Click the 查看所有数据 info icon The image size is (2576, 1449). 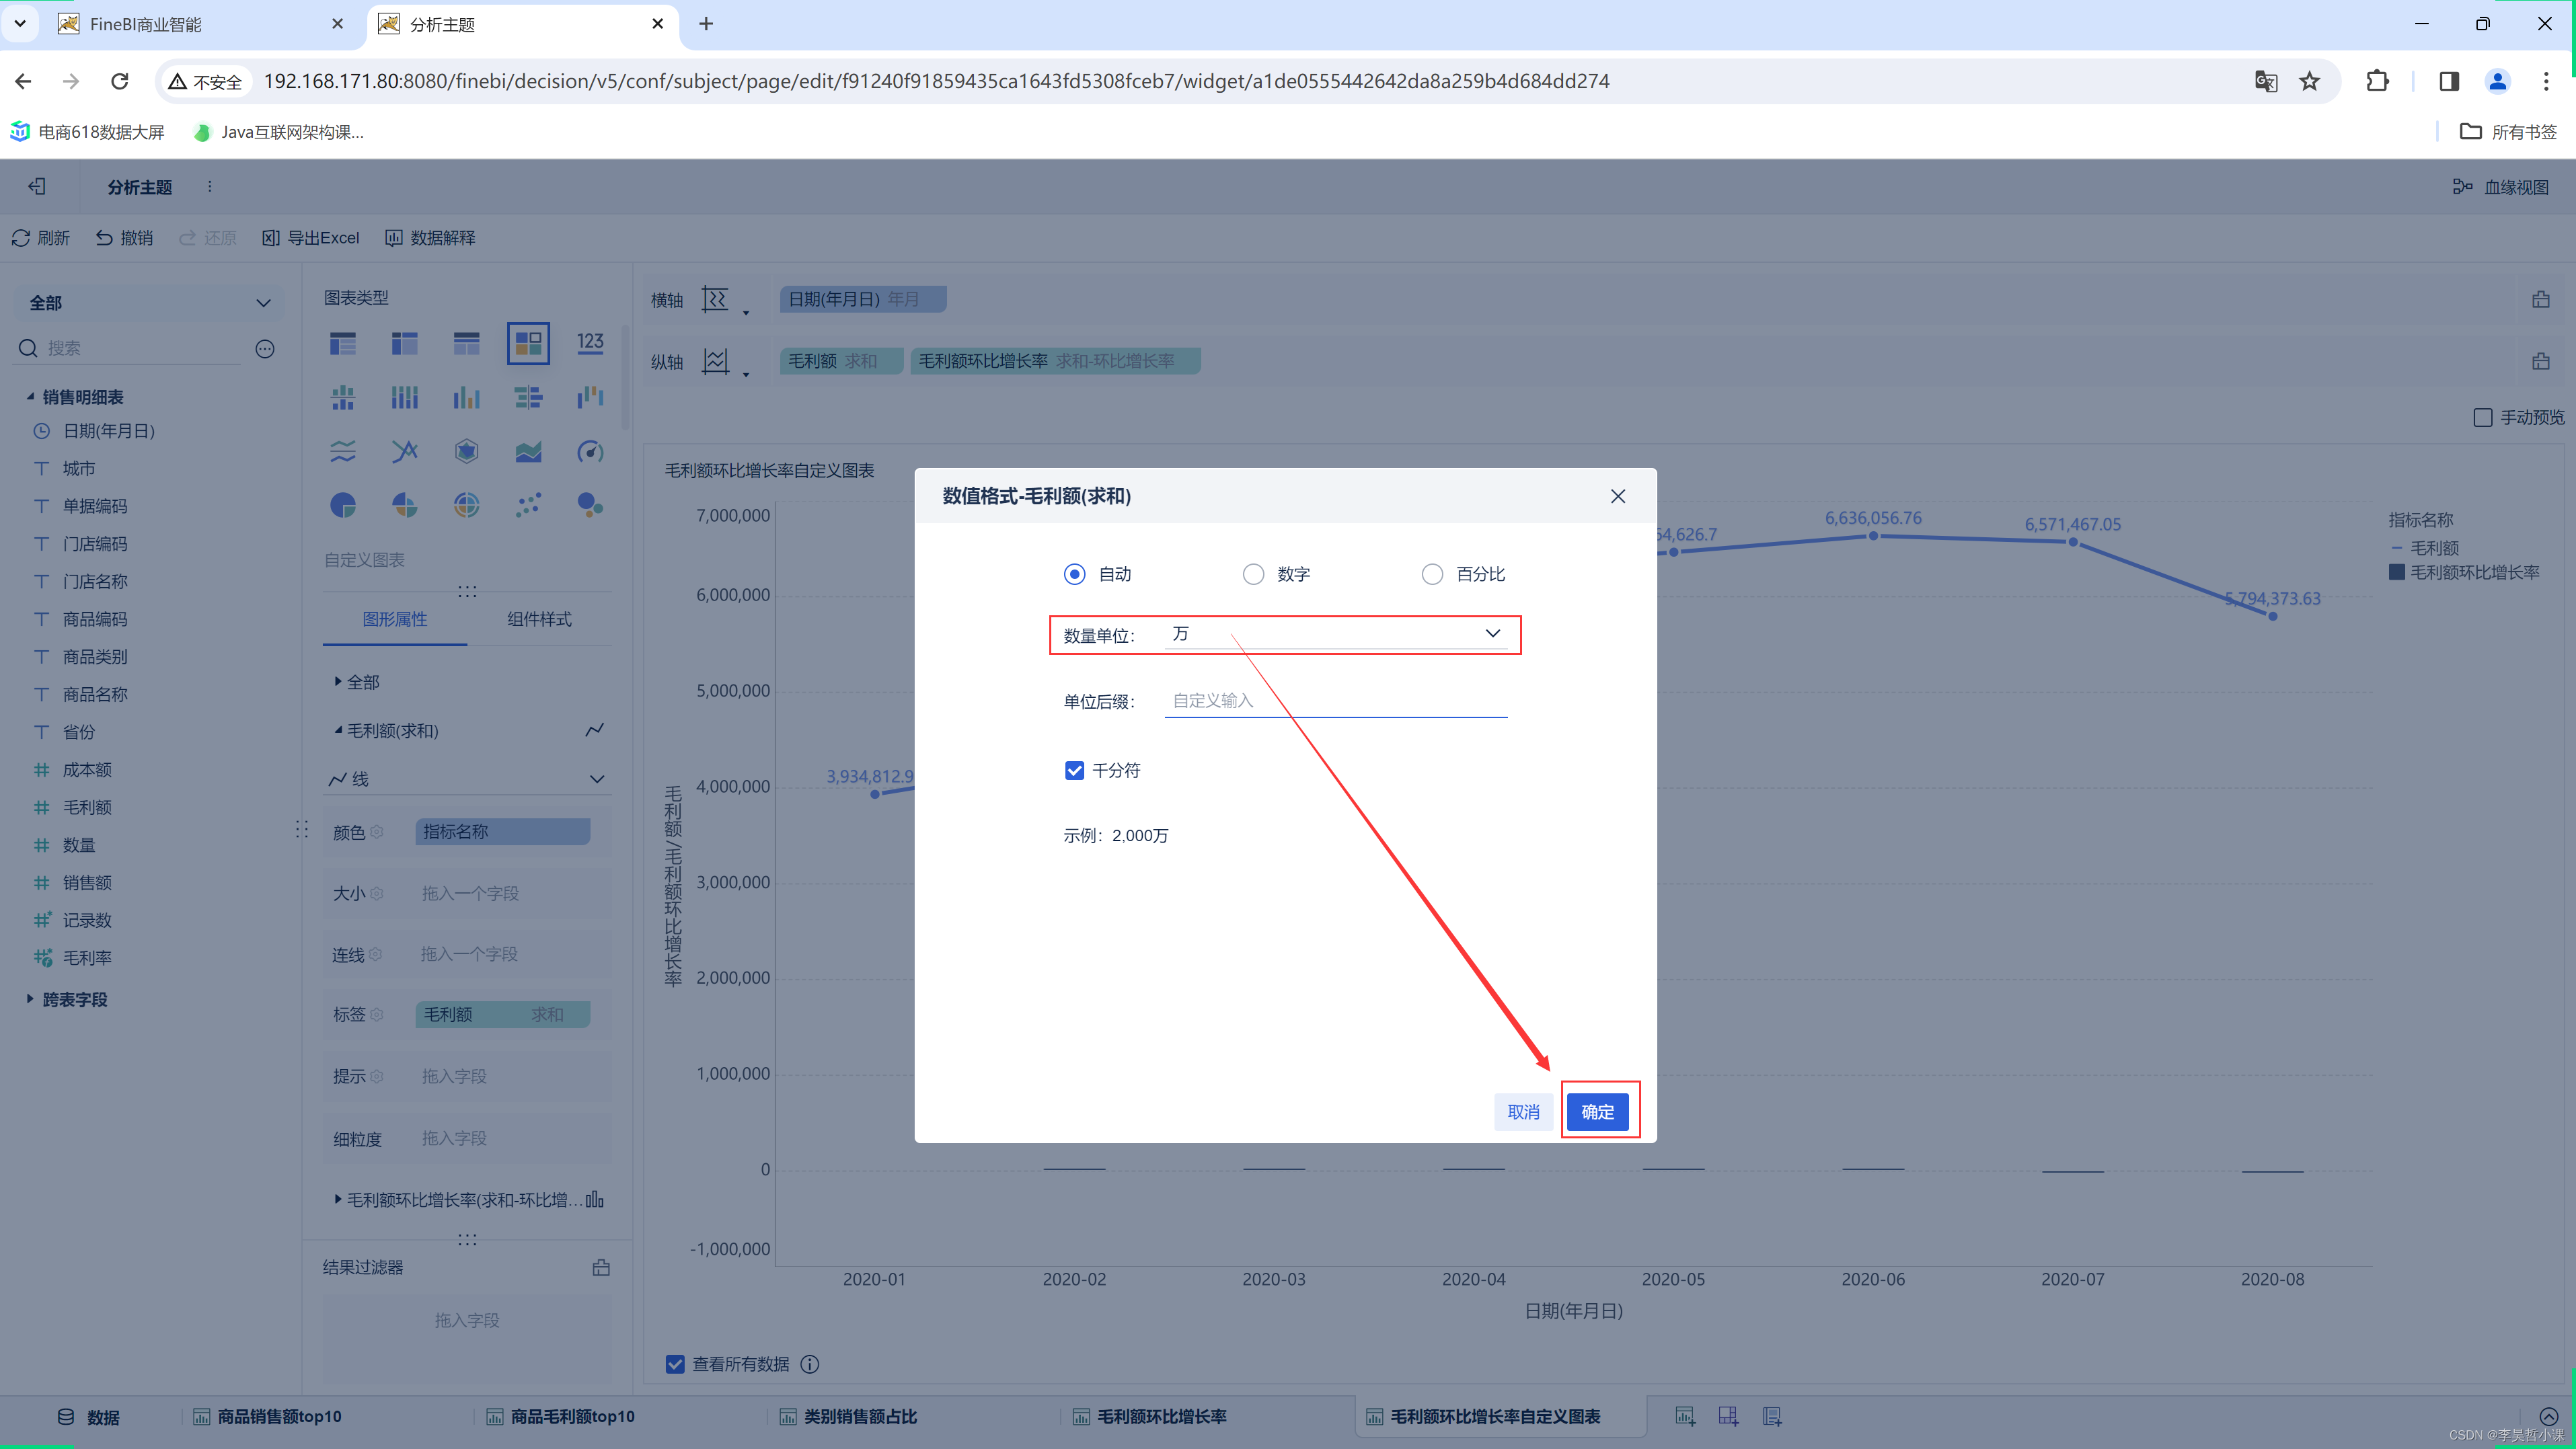point(810,1364)
